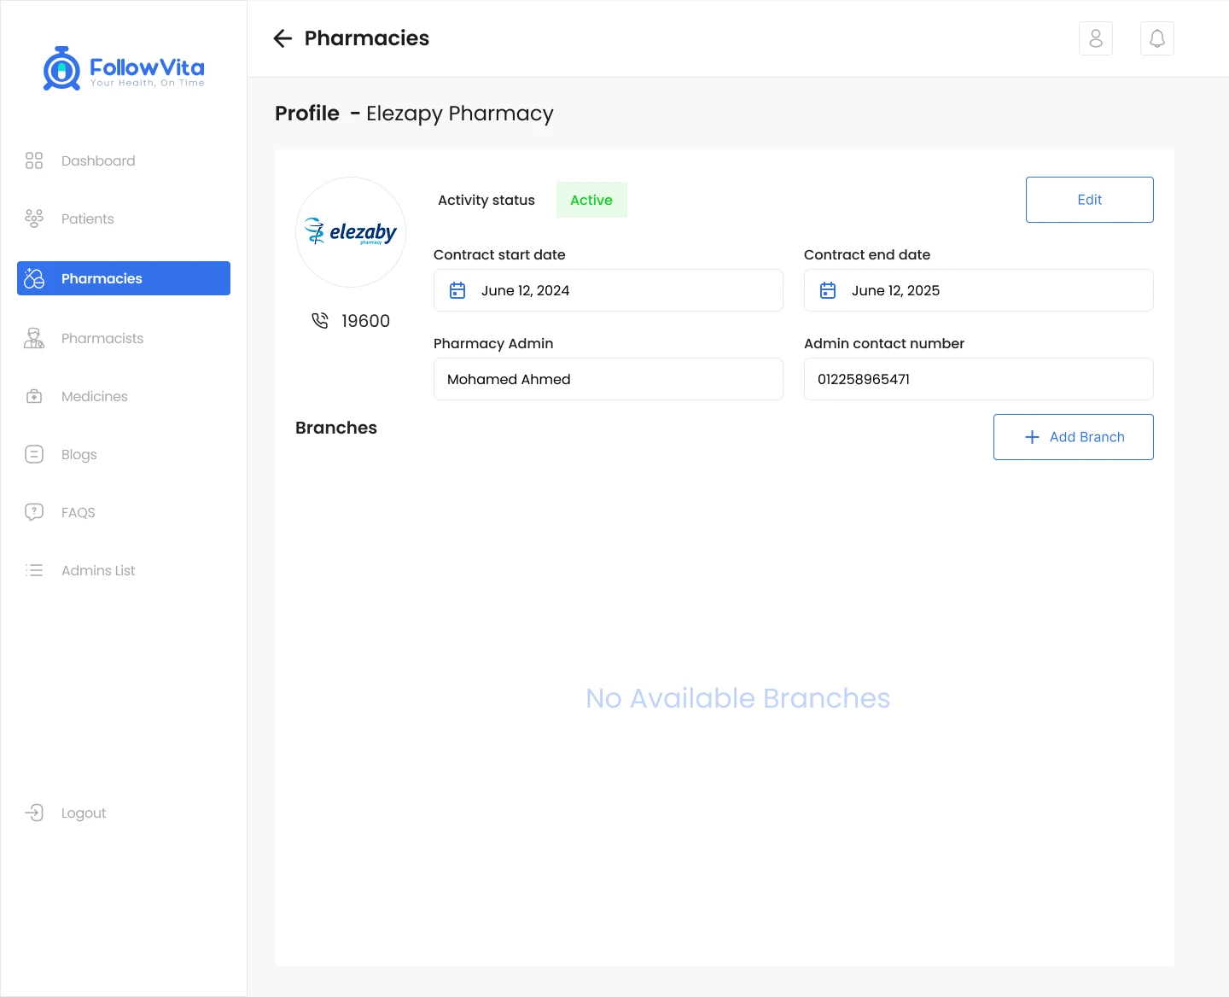The image size is (1229, 997).
Task: Click the Logout icon in sidebar
Action: [34, 813]
